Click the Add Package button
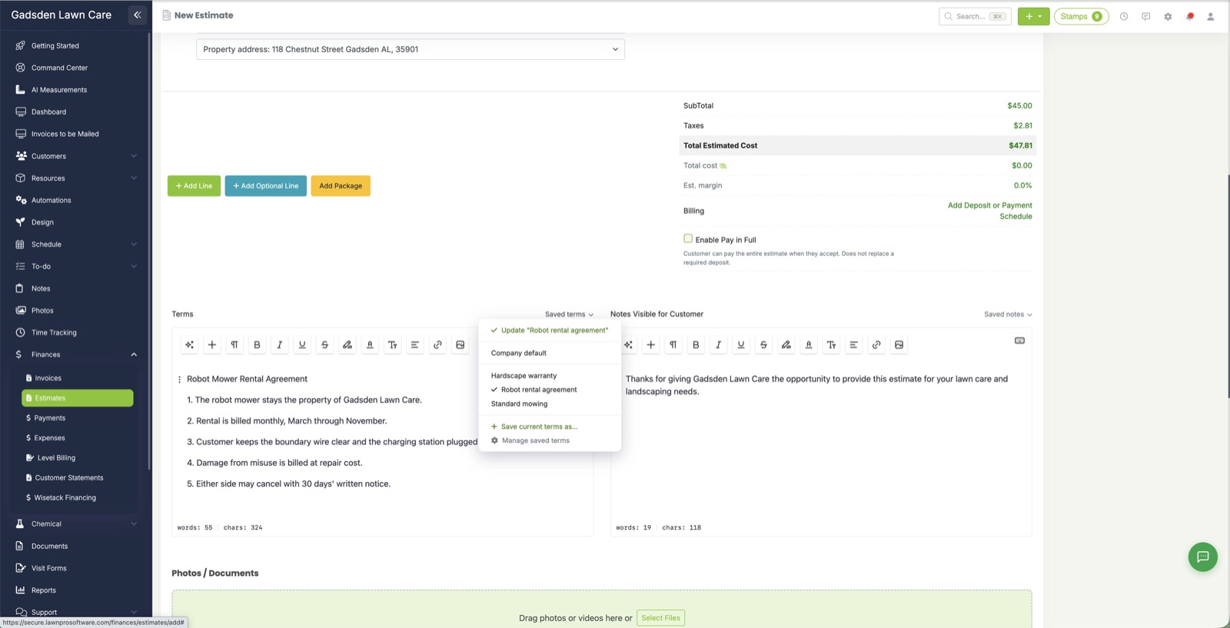Image resolution: width=1230 pixels, height=628 pixels. (341, 186)
